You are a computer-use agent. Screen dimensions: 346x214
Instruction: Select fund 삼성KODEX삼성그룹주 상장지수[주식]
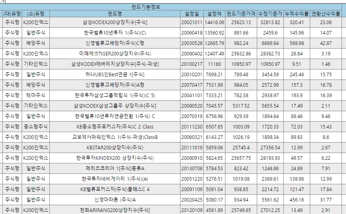(115, 106)
